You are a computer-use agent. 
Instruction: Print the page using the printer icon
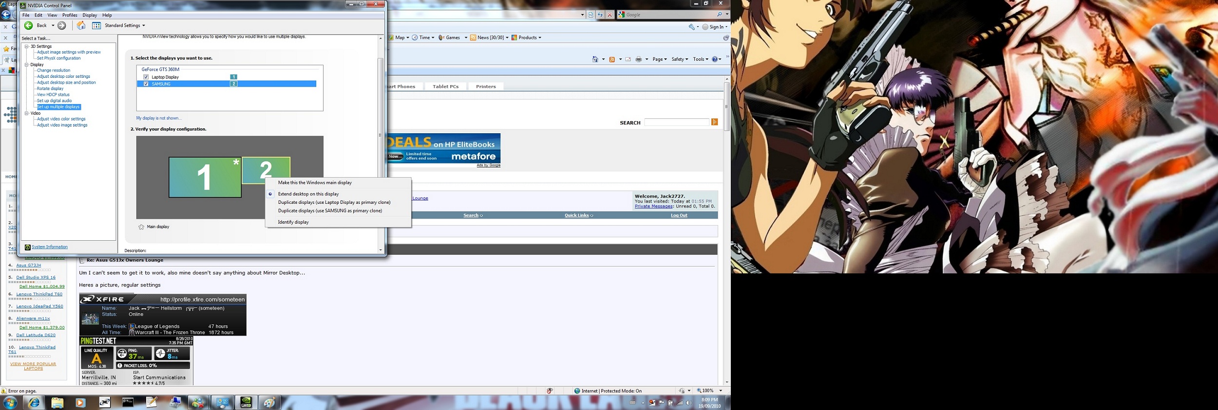[x=639, y=59]
